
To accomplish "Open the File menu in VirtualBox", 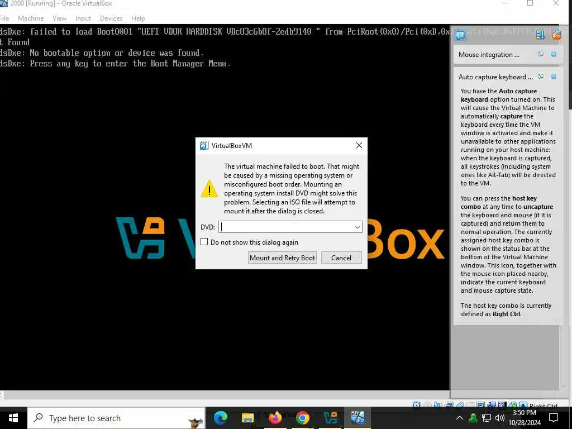I will pyautogui.click(x=4, y=18).
